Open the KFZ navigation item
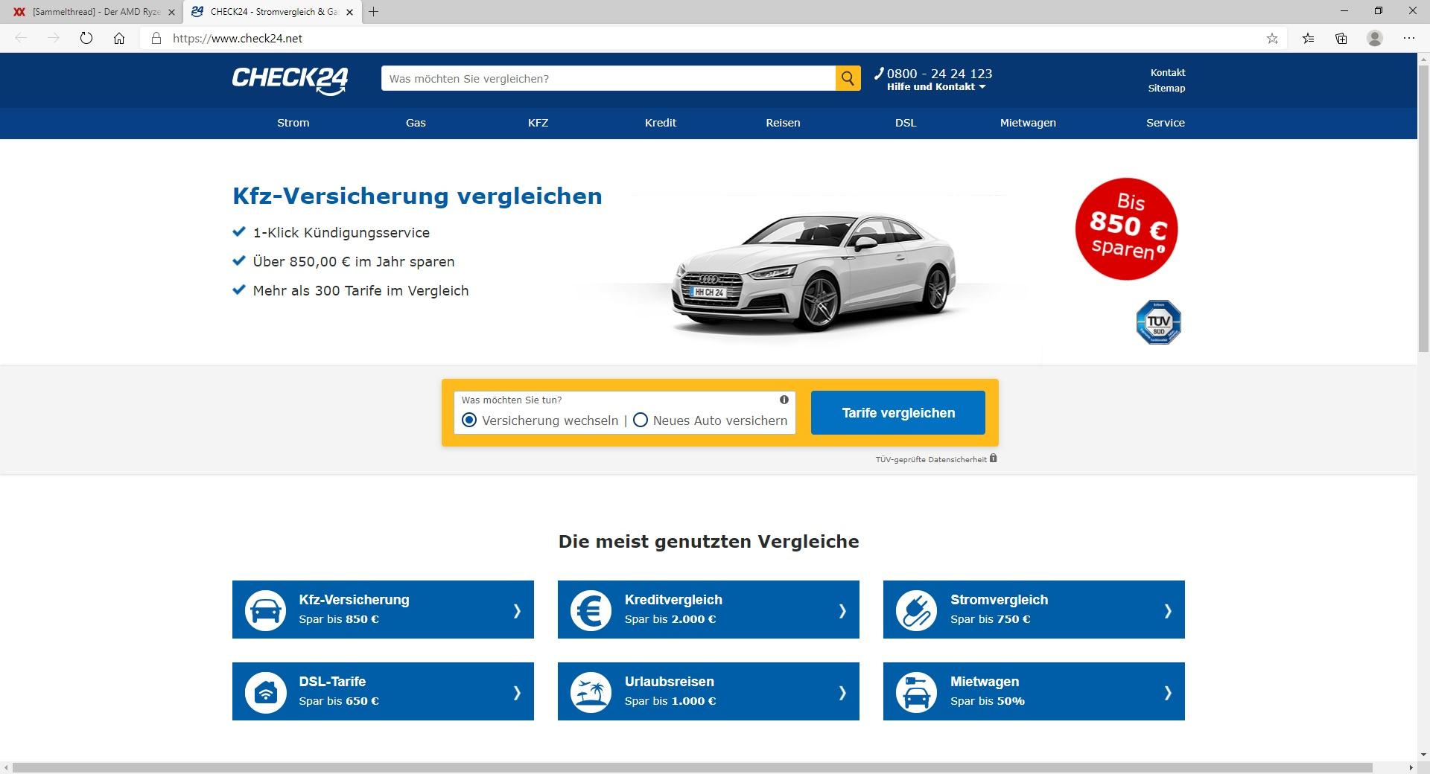The width and height of the screenshot is (1430, 774). click(x=538, y=123)
